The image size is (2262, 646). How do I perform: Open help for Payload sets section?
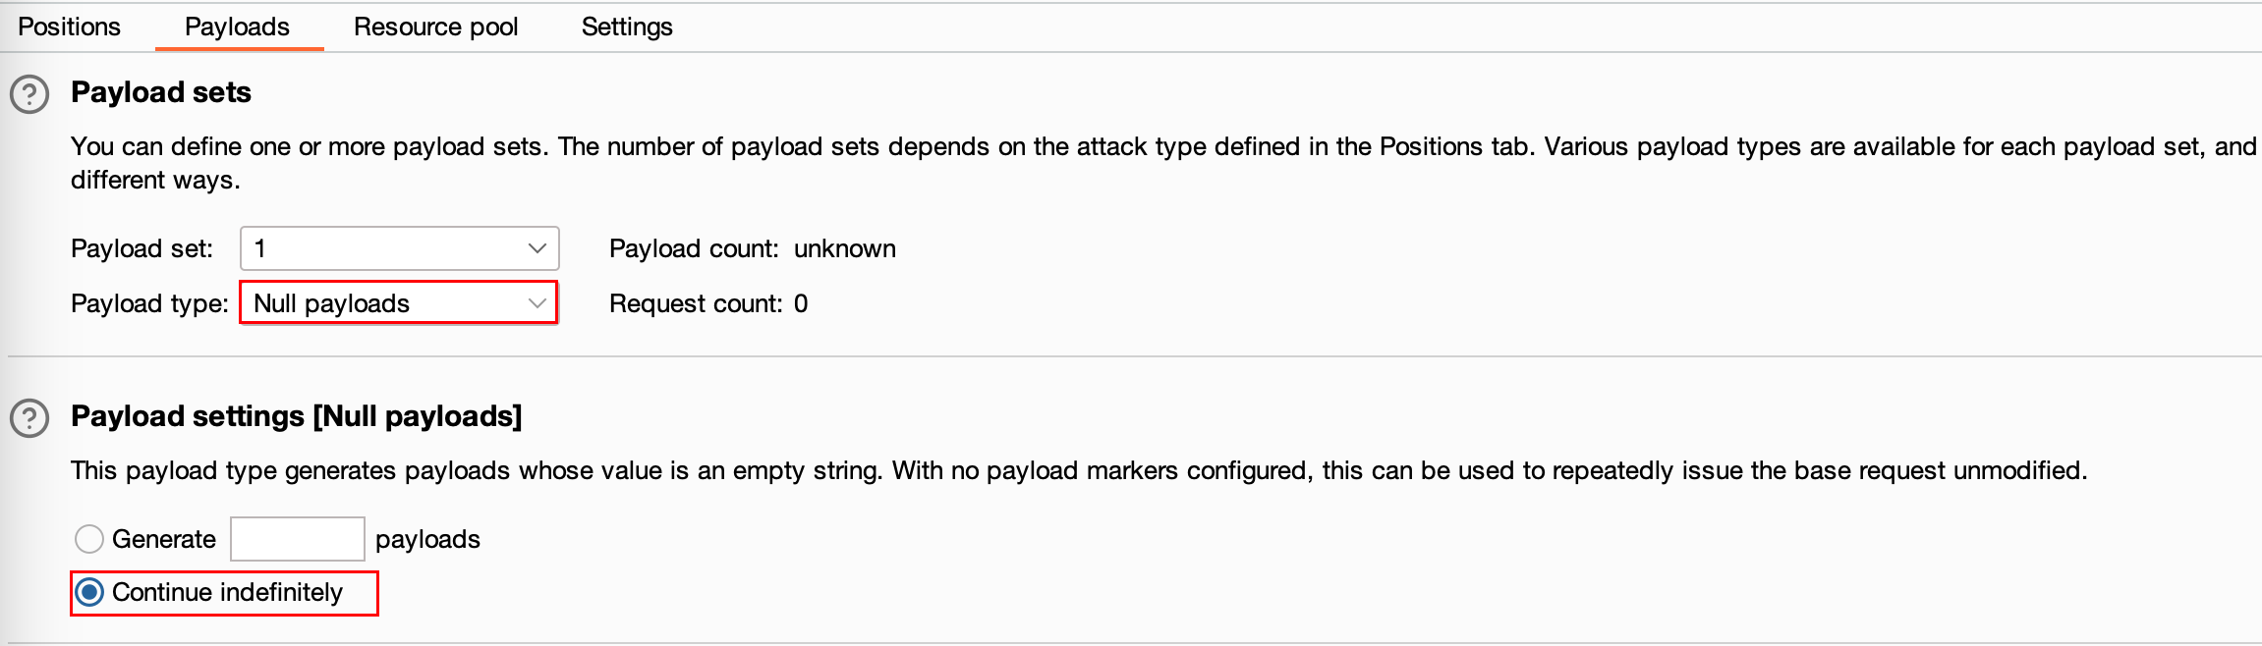pos(29,94)
